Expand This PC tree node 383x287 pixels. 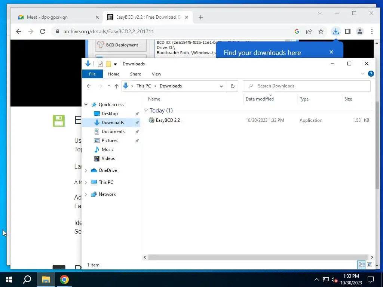coord(86,182)
